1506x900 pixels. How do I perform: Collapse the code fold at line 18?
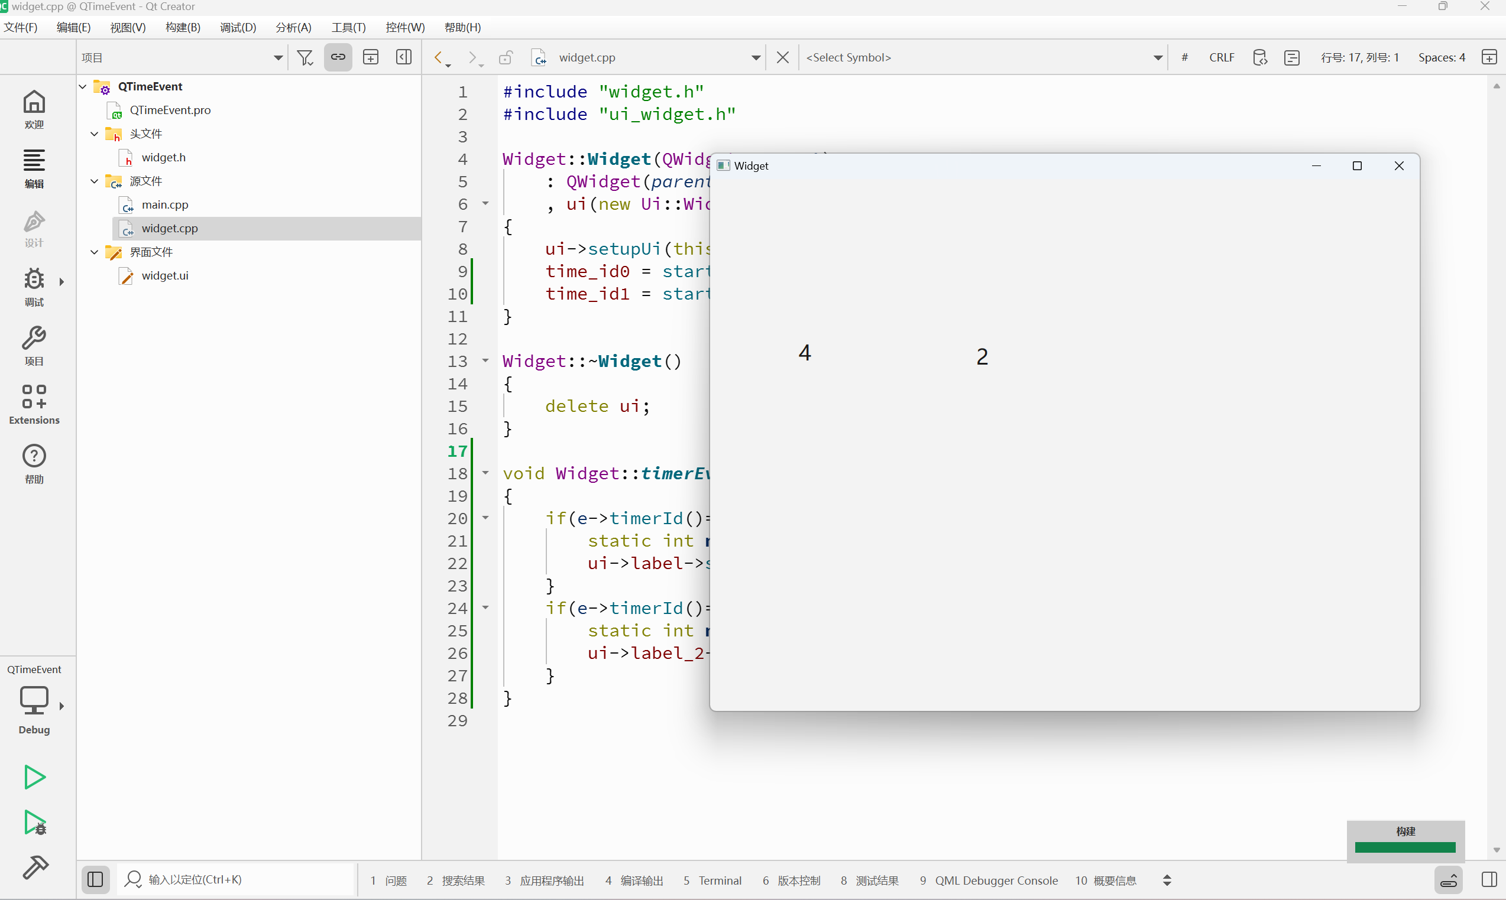tap(485, 473)
